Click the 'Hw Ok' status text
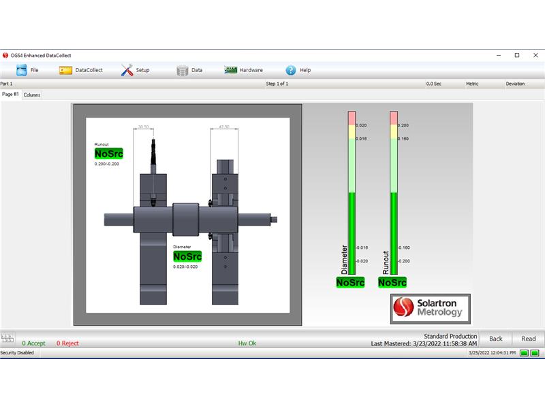The image size is (545, 408). point(247,343)
